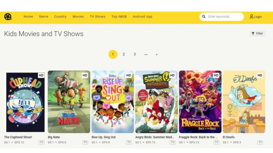This screenshot has width=273, height=153.
Task: Open the Country menu
Action: 60,16
